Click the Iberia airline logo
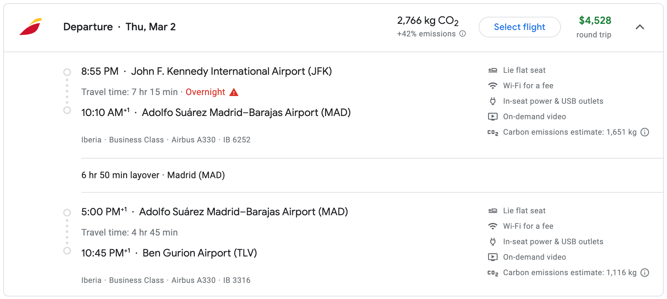The image size is (667, 299). point(30,27)
